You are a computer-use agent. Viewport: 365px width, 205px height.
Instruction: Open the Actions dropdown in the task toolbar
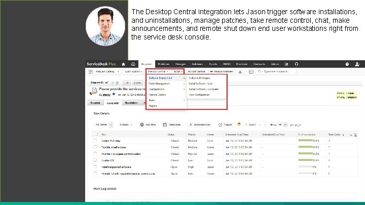point(126,125)
